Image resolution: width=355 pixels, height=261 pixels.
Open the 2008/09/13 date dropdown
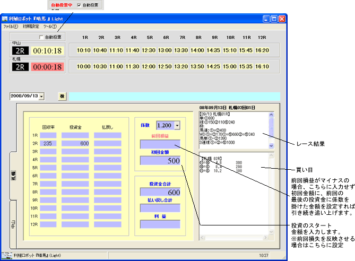pyautogui.click(x=41, y=96)
